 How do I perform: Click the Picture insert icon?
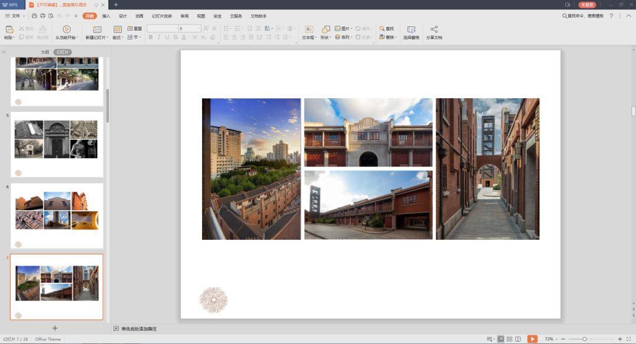[337, 28]
